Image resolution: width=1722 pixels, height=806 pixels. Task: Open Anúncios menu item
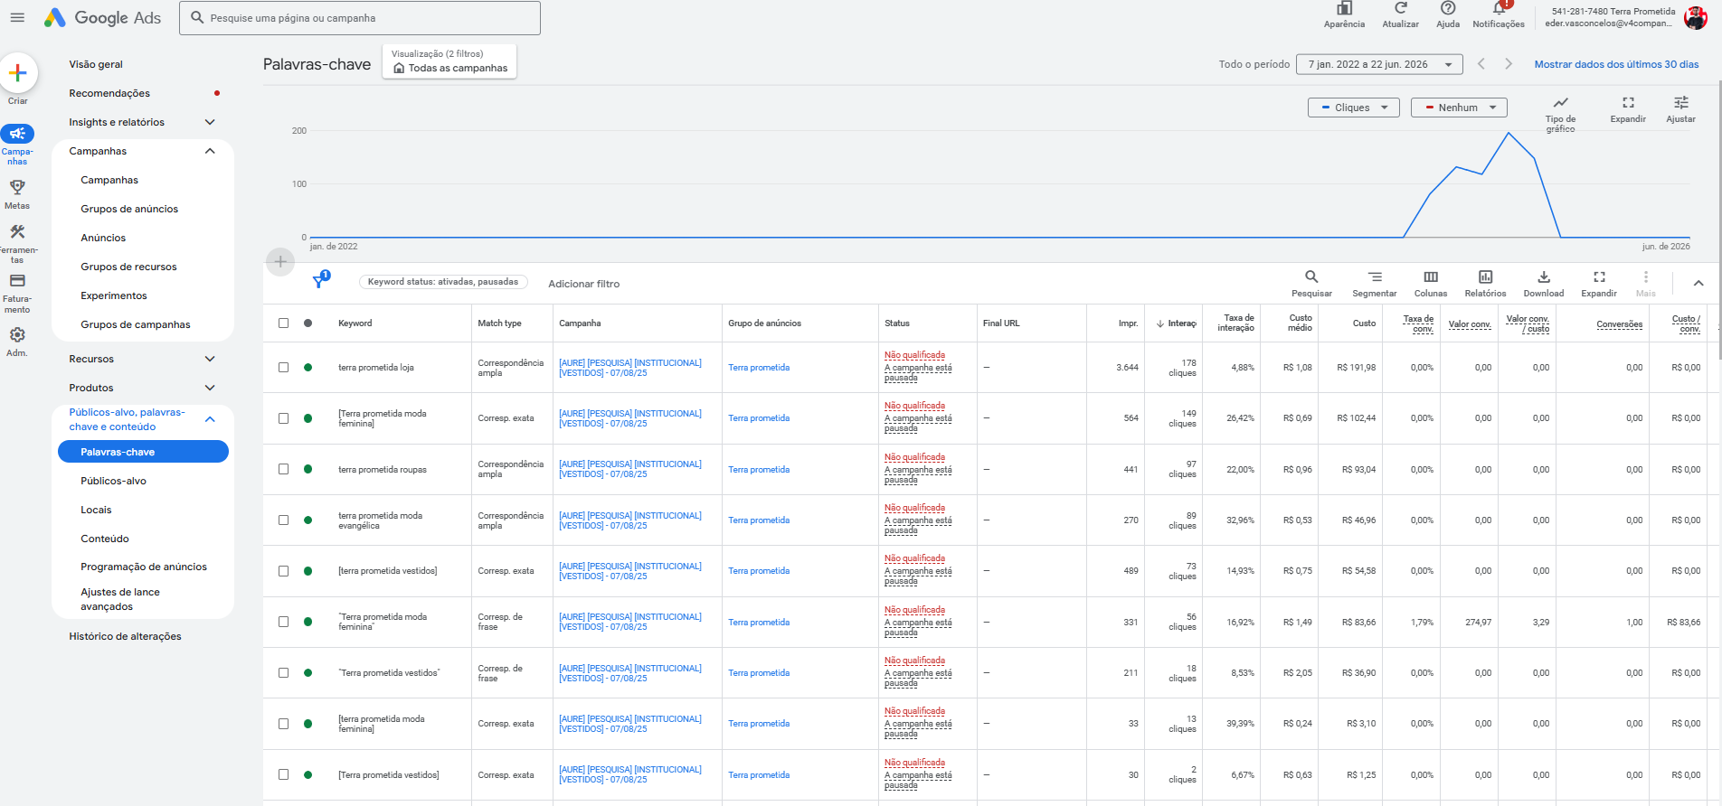coord(103,238)
